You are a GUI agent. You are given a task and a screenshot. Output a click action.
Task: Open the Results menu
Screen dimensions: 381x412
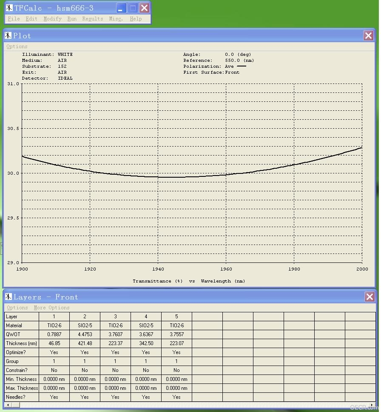coord(93,19)
